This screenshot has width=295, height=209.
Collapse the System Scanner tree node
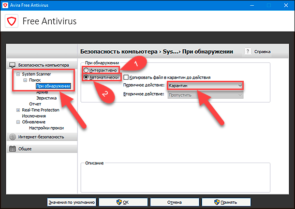18,74
